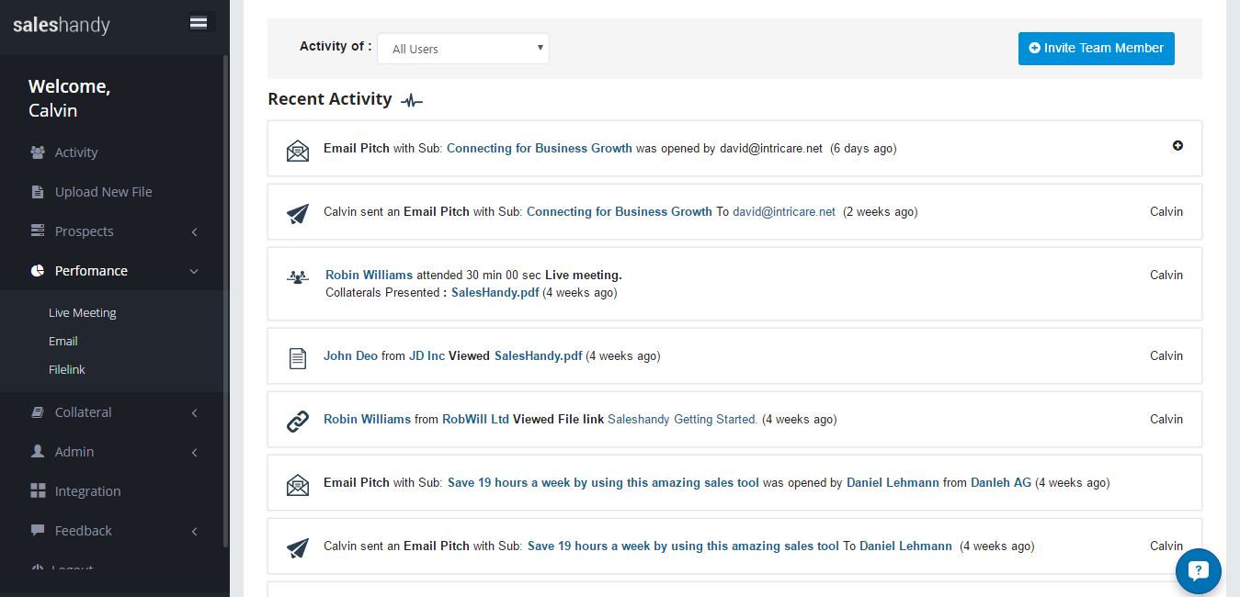Collapse the Perfomance submenu chevron
Viewport: 1240px width, 597px height.
pos(195,272)
